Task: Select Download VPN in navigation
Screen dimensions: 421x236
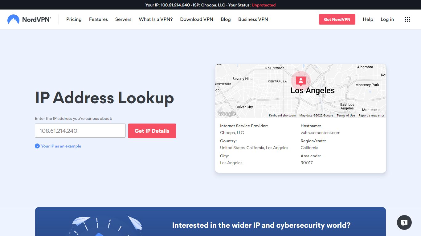Action: (x=197, y=19)
